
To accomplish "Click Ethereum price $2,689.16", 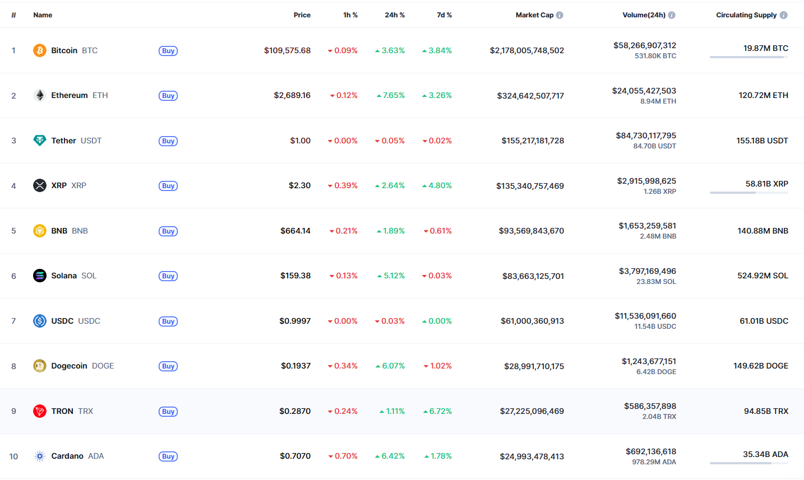I will pos(292,95).
